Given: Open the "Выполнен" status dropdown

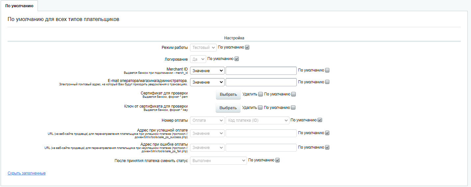Looking at the screenshot, I should [218, 160].
